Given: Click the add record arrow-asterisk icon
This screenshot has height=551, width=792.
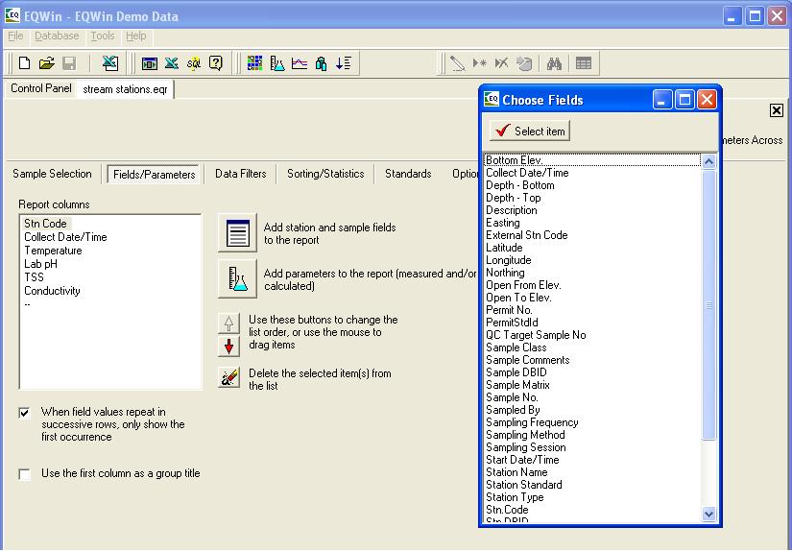Looking at the screenshot, I should tap(480, 63).
